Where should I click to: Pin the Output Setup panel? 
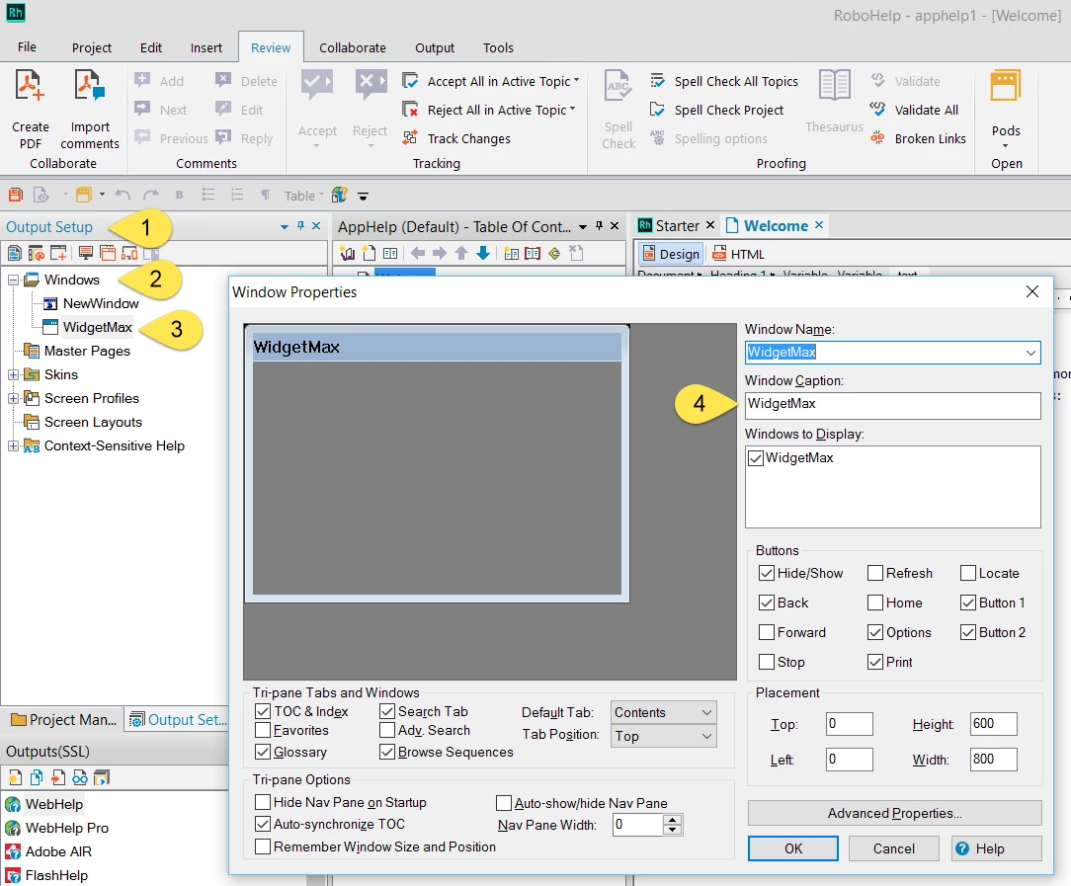tap(300, 226)
